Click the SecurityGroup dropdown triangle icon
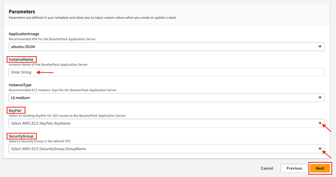The height and width of the screenshot is (177, 336). pos(320,149)
